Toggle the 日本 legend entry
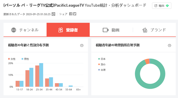Image resolution: width=178 pixels, height=98 pixels. coord(102,59)
